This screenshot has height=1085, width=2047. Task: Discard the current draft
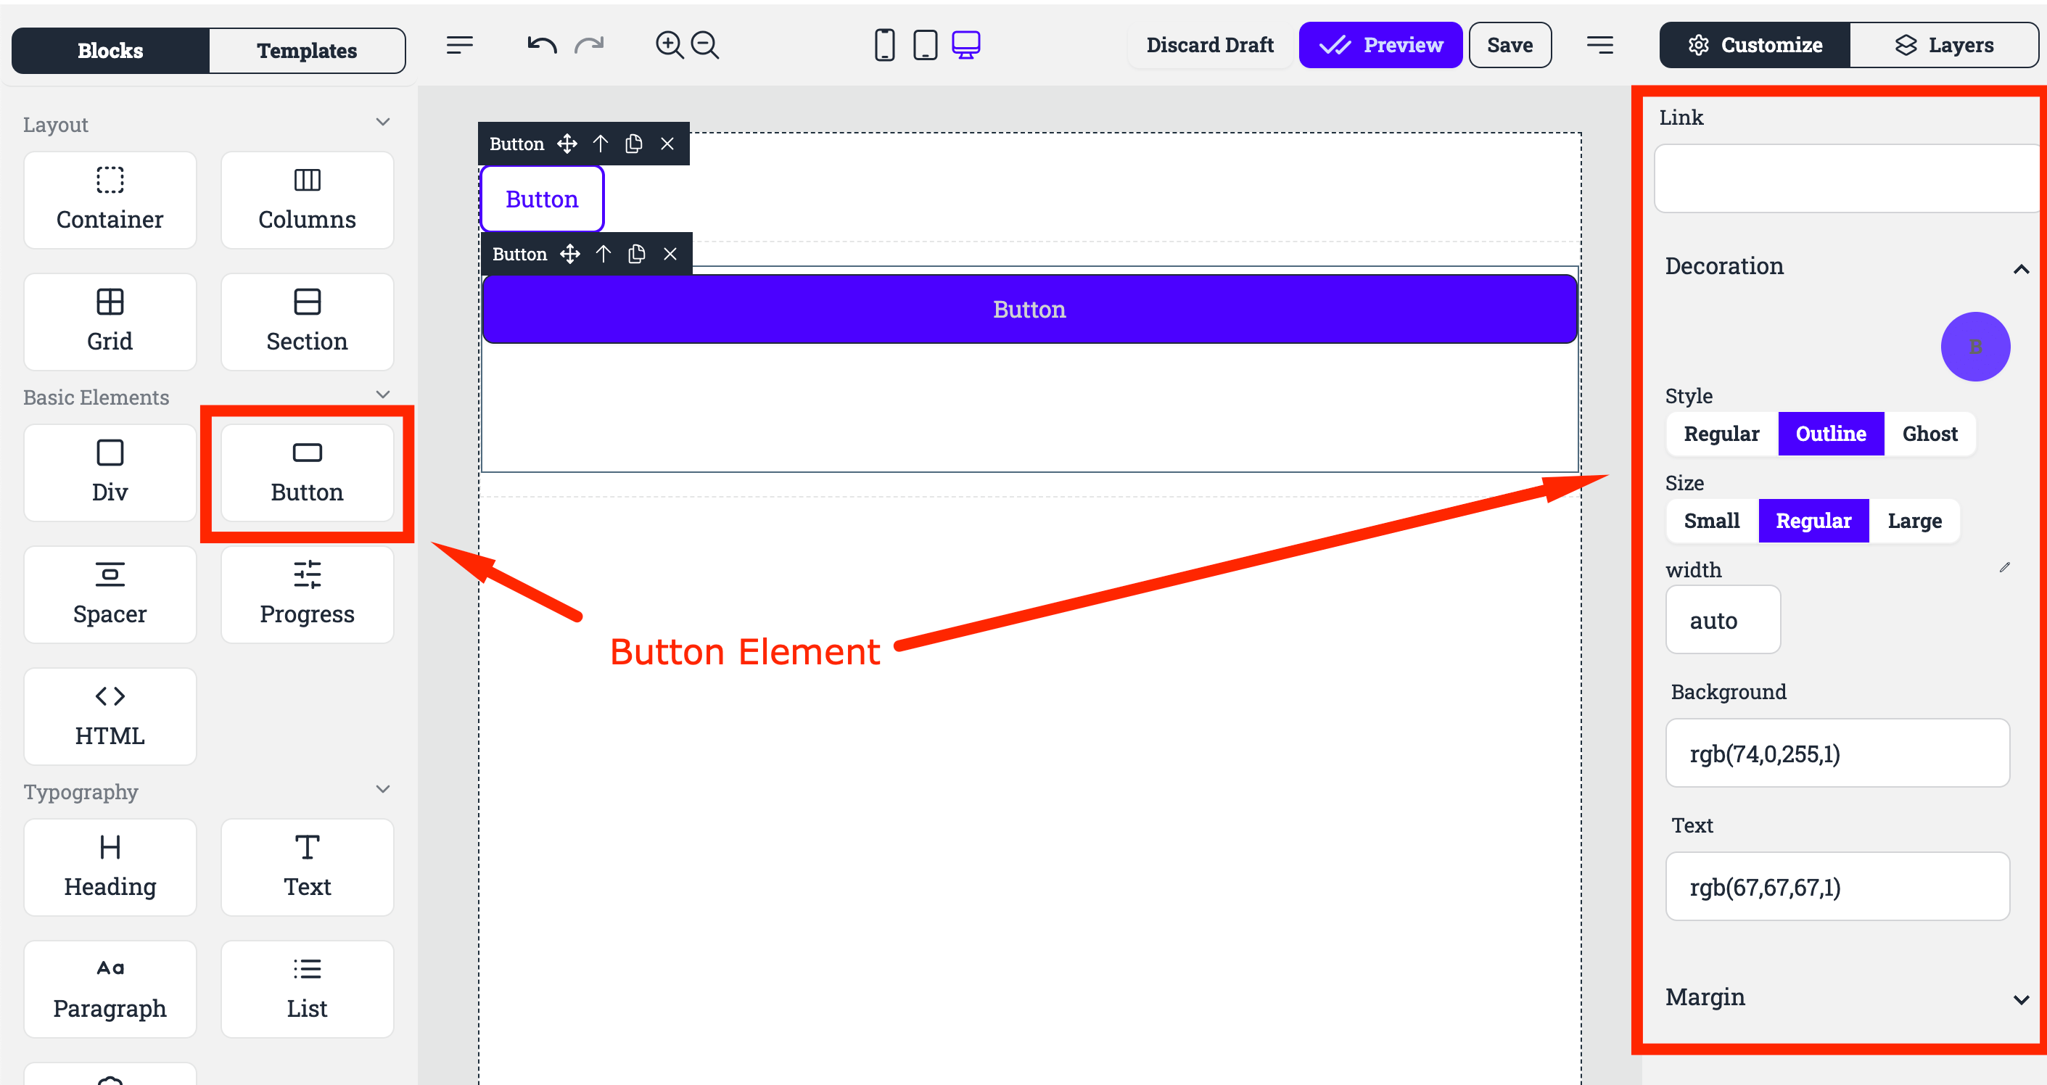point(1209,45)
